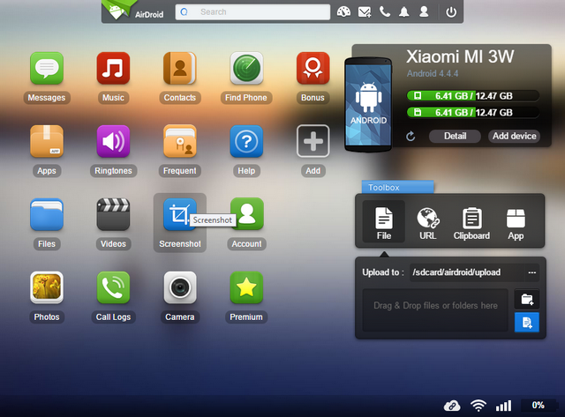Refresh device info with circular arrow

tap(411, 136)
